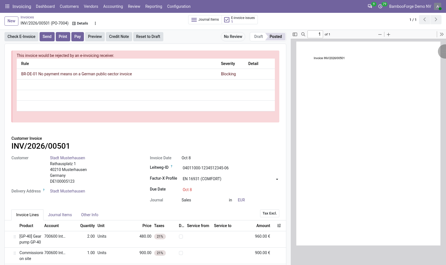The image size is (446, 265).
Task: Open the activities clock icon
Action: pos(380,6)
